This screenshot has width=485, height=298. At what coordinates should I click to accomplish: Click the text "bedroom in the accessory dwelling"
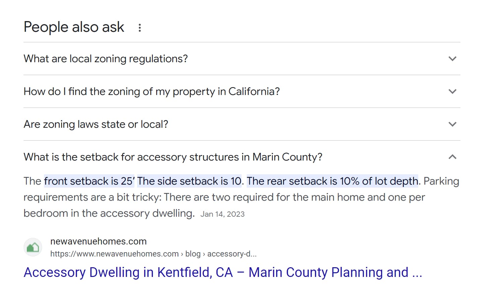point(109,213)
